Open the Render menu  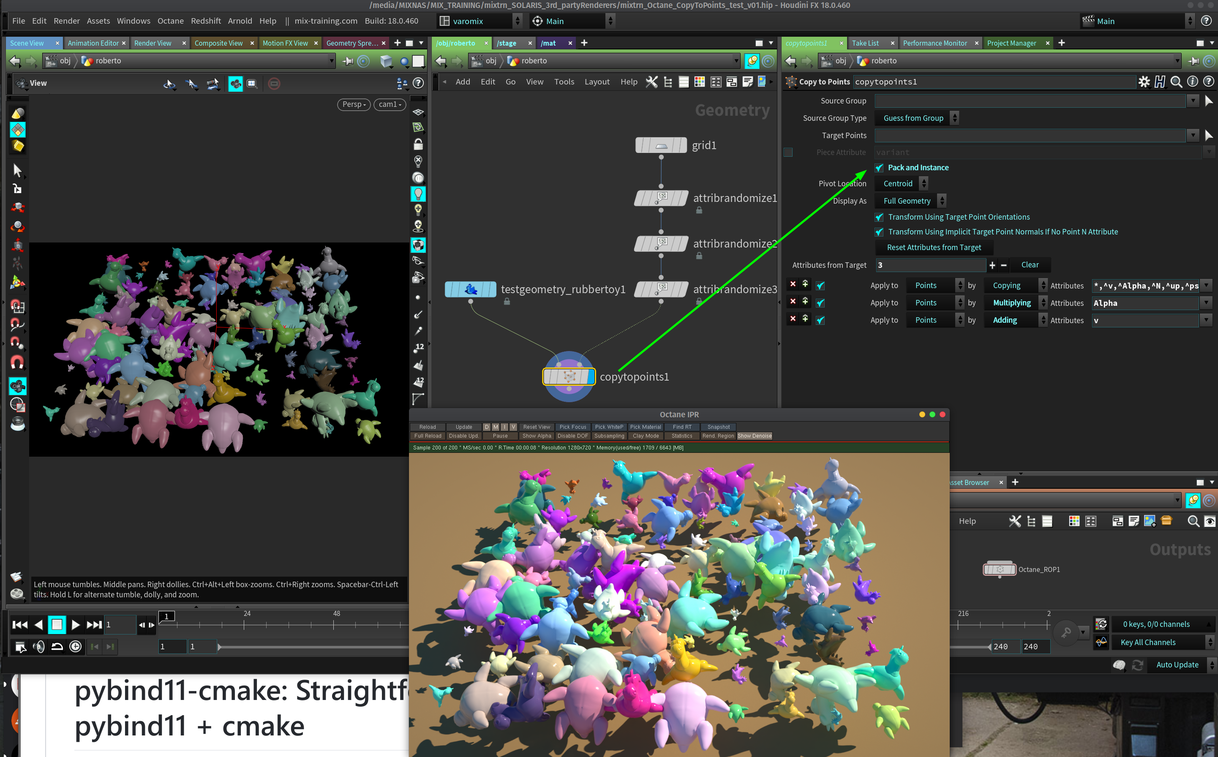(67, 21)
